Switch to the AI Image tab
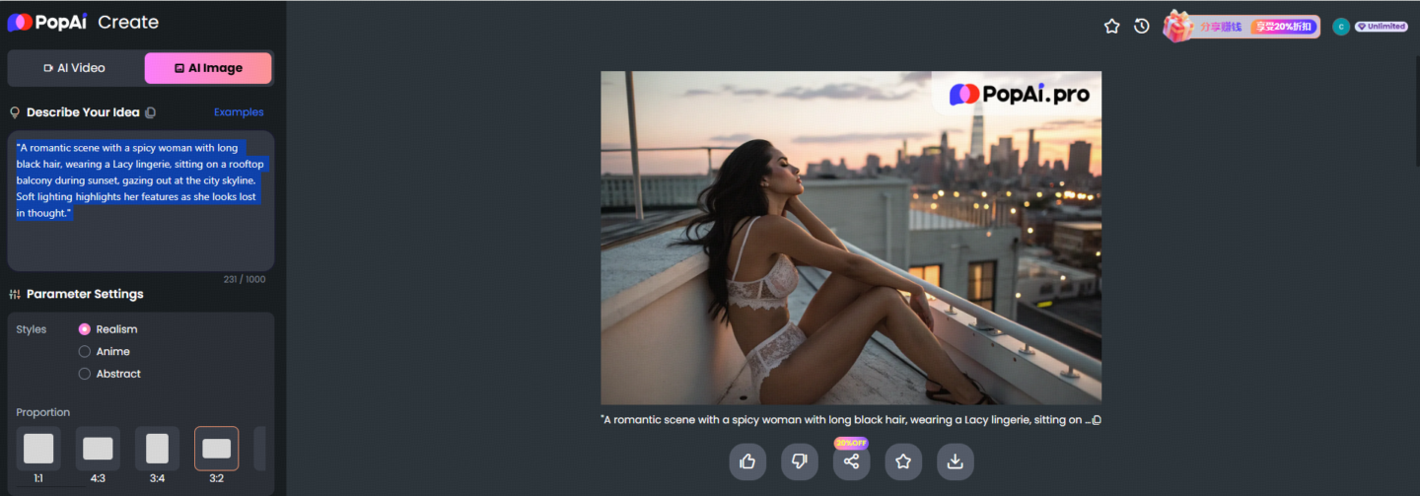 tap(208, 68)
